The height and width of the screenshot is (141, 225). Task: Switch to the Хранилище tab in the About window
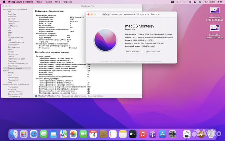(130, 14)
